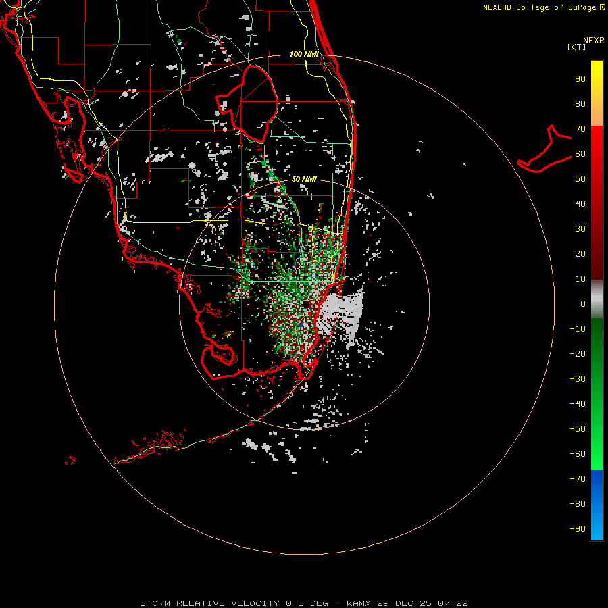
Task: Click the blue bottom segment of the color bar
Action: tap(597, 505)
